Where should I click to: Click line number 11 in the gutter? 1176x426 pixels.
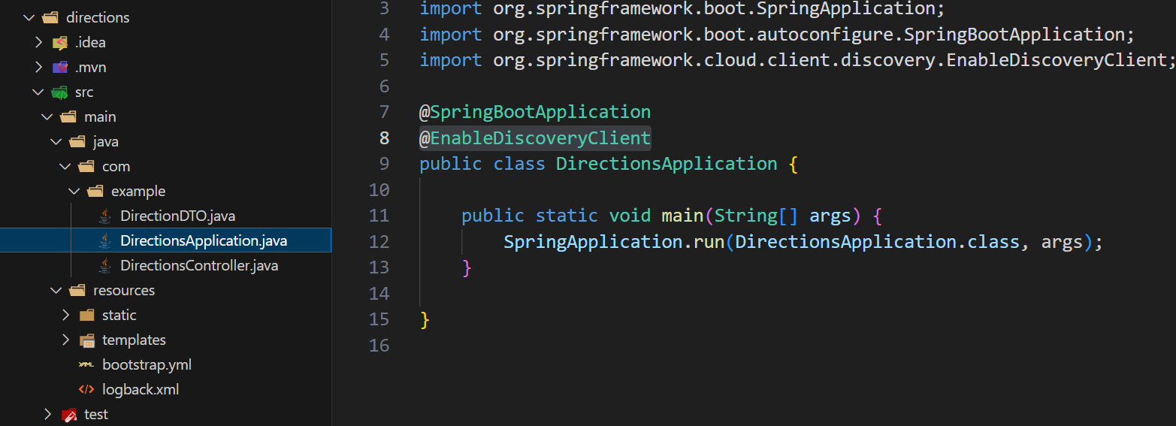pos(379,216)
